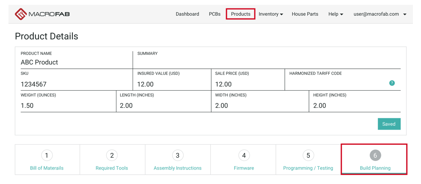Open the Products menu item

point(241,14)
